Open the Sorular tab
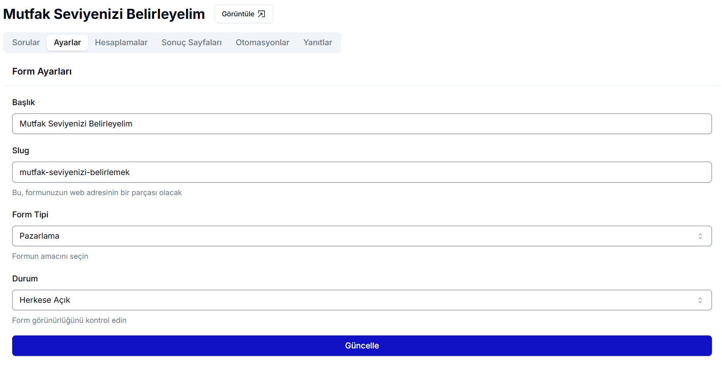 click(x=26, y=43)
